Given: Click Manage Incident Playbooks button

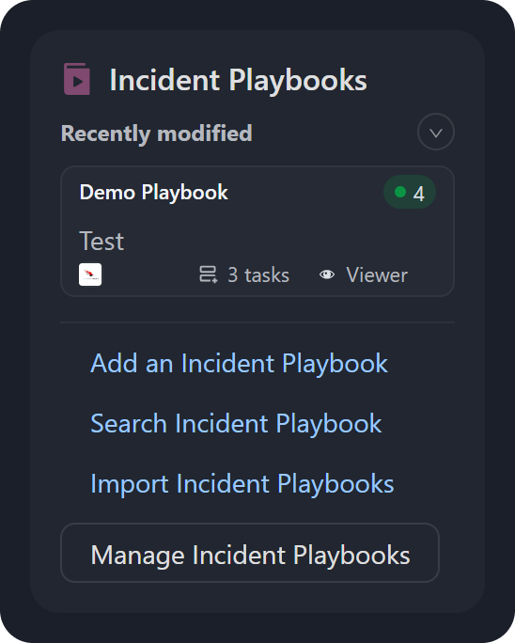Looking at the screenshot, I should pos(250,553).
